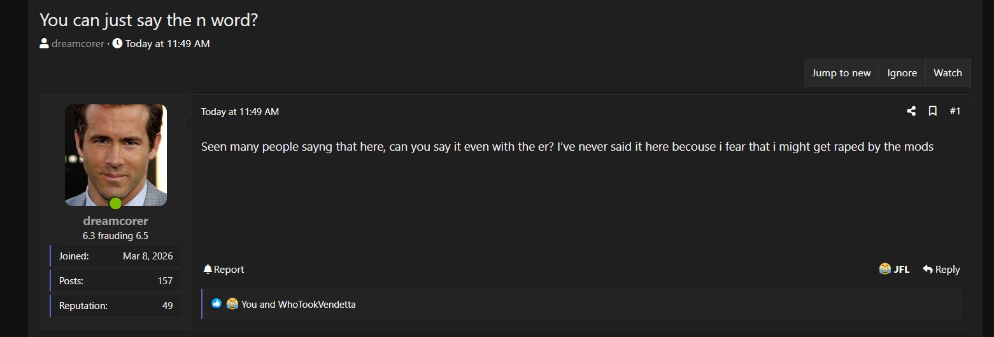Image resolution: width=994 pixels, height=337 pixels.
Task: Jump to new posts in thread
Action: (x=841, y=72)
